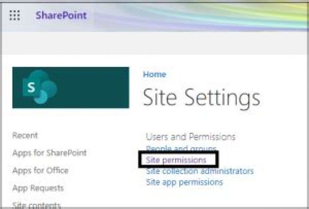309x209 pixels.
Task: Open the Site app permissions link
Action: [x=184, y=182]
